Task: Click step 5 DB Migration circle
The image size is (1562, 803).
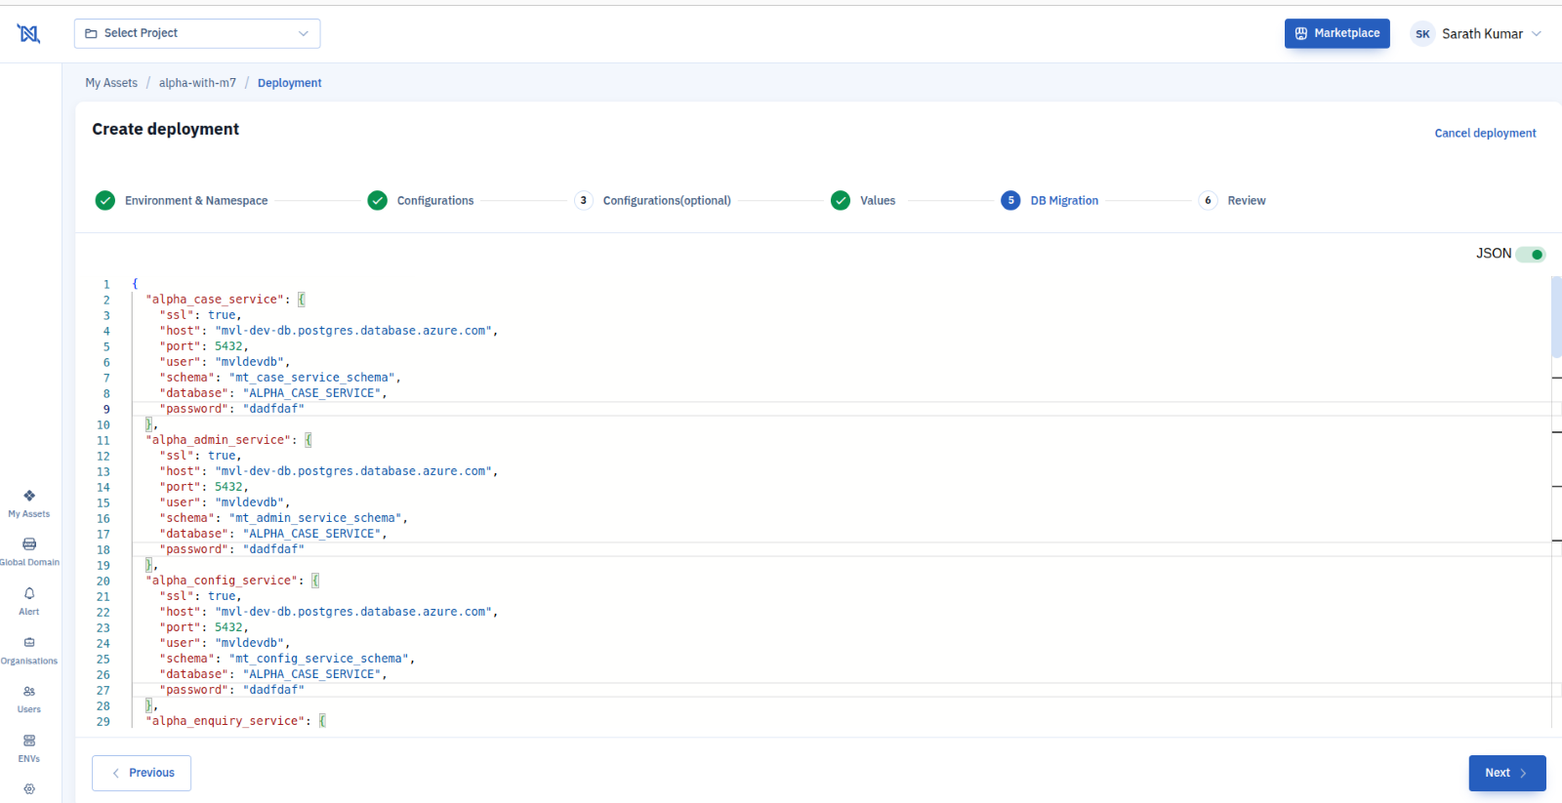Action: point(1010,200)
